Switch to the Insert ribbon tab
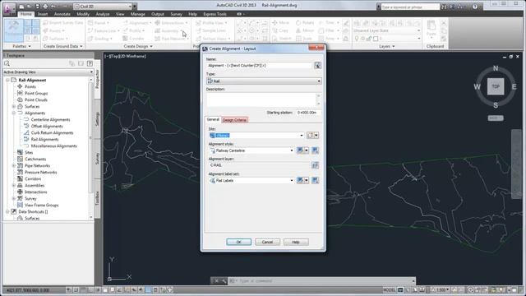The image size is (526, 296). coord(43,14)
